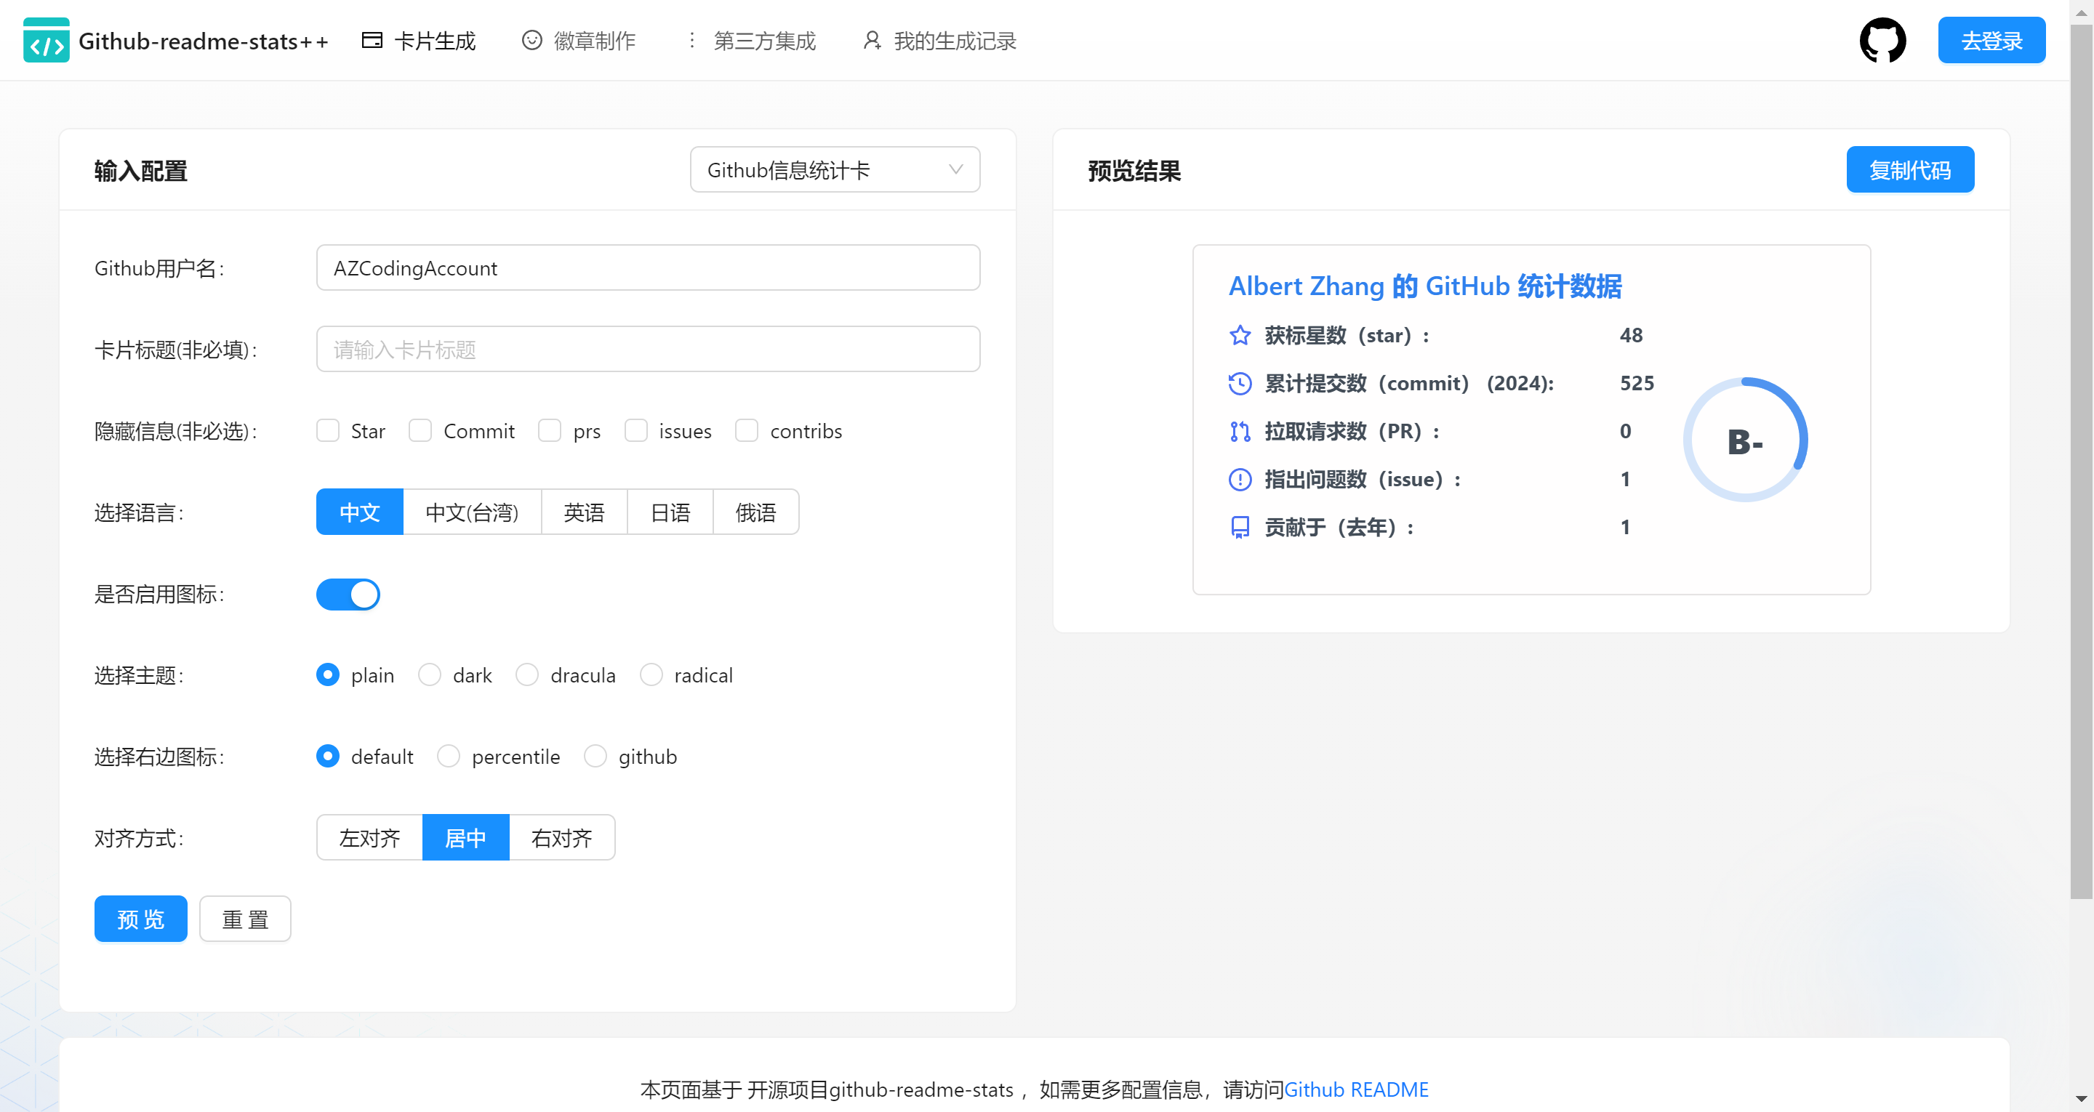
Task: Toggle the 是否启用图标 switch off
Action: (x=348, y=595)
